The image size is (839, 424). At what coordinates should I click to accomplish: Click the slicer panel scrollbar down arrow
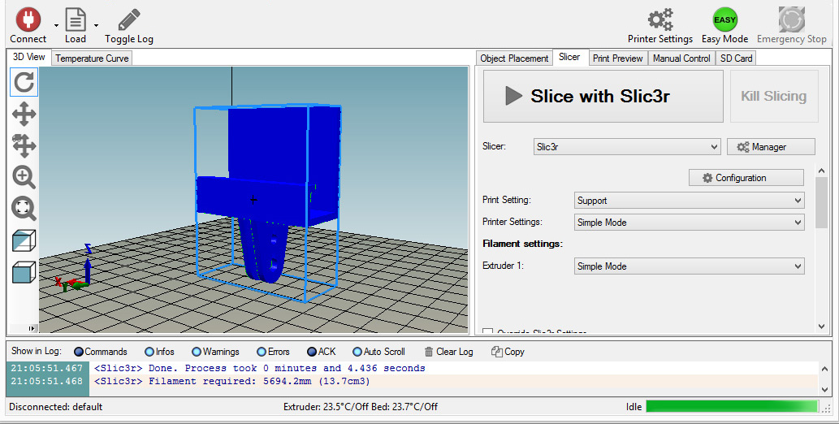point(822,327)
